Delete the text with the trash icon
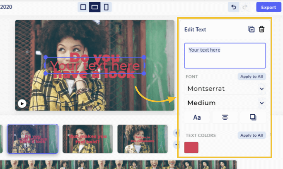283x169 pixels. click(x=261, y=29)
